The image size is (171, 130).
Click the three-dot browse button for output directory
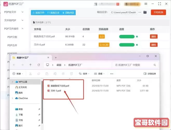tap(140, 12)
